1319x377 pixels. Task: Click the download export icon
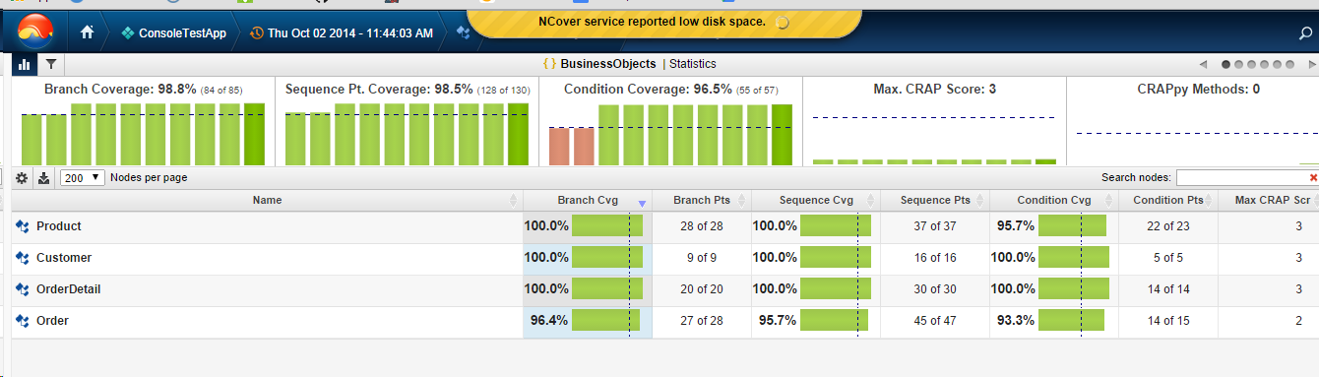click(43, 177)
